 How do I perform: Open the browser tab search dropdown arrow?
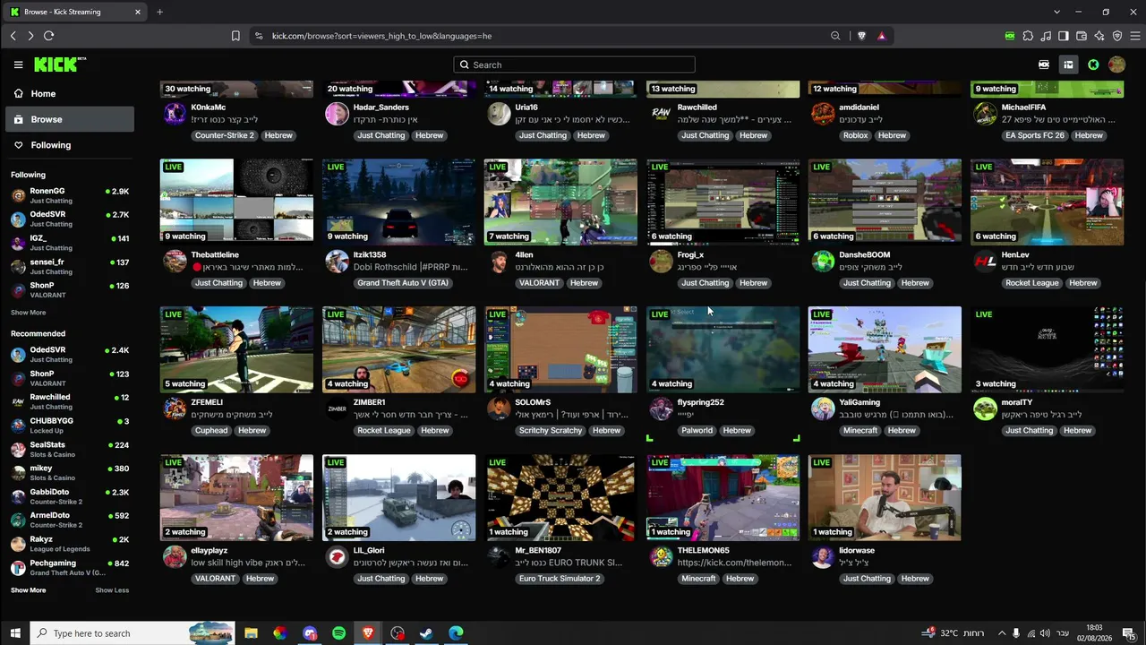coord(1056,12)
